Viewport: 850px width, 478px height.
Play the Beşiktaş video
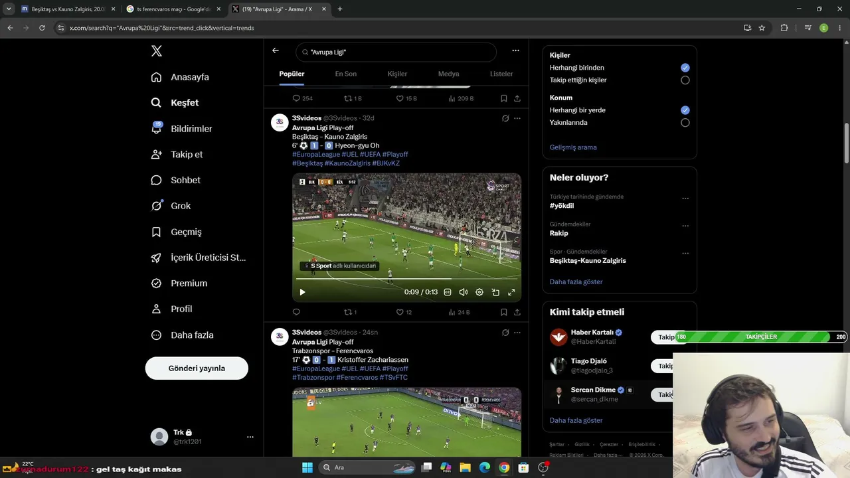(x=302, y=292)
